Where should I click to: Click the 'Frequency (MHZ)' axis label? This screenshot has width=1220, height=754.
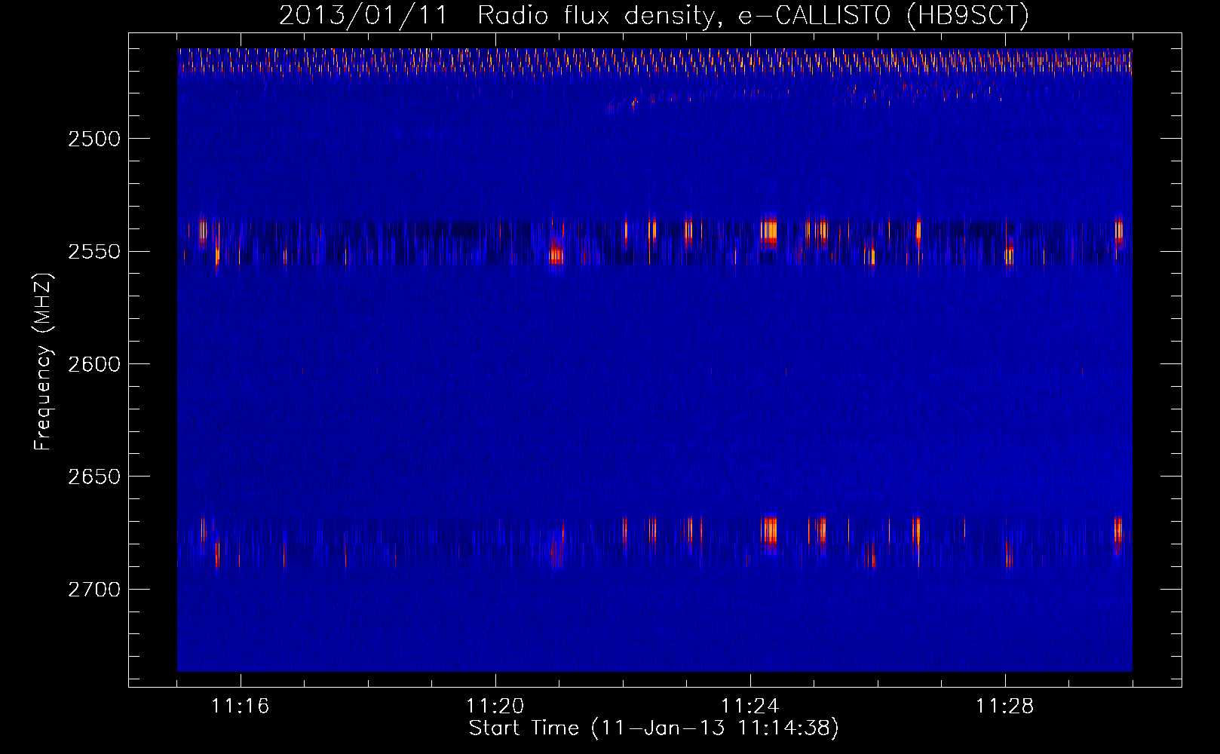point(44,362)
